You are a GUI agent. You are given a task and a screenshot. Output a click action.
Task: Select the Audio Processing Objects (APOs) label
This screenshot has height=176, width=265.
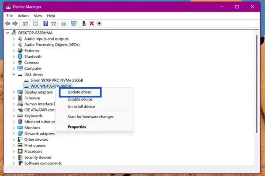pos(52,45)
